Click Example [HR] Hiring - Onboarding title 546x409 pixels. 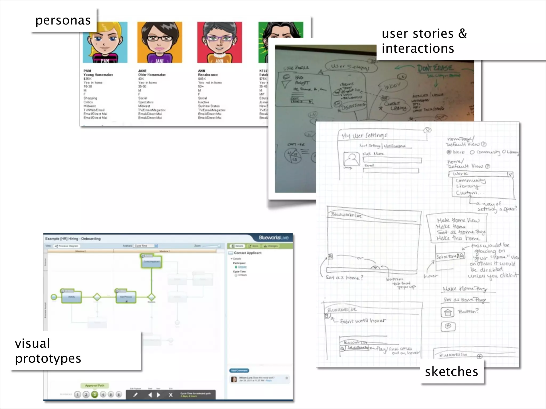point(73,239)
